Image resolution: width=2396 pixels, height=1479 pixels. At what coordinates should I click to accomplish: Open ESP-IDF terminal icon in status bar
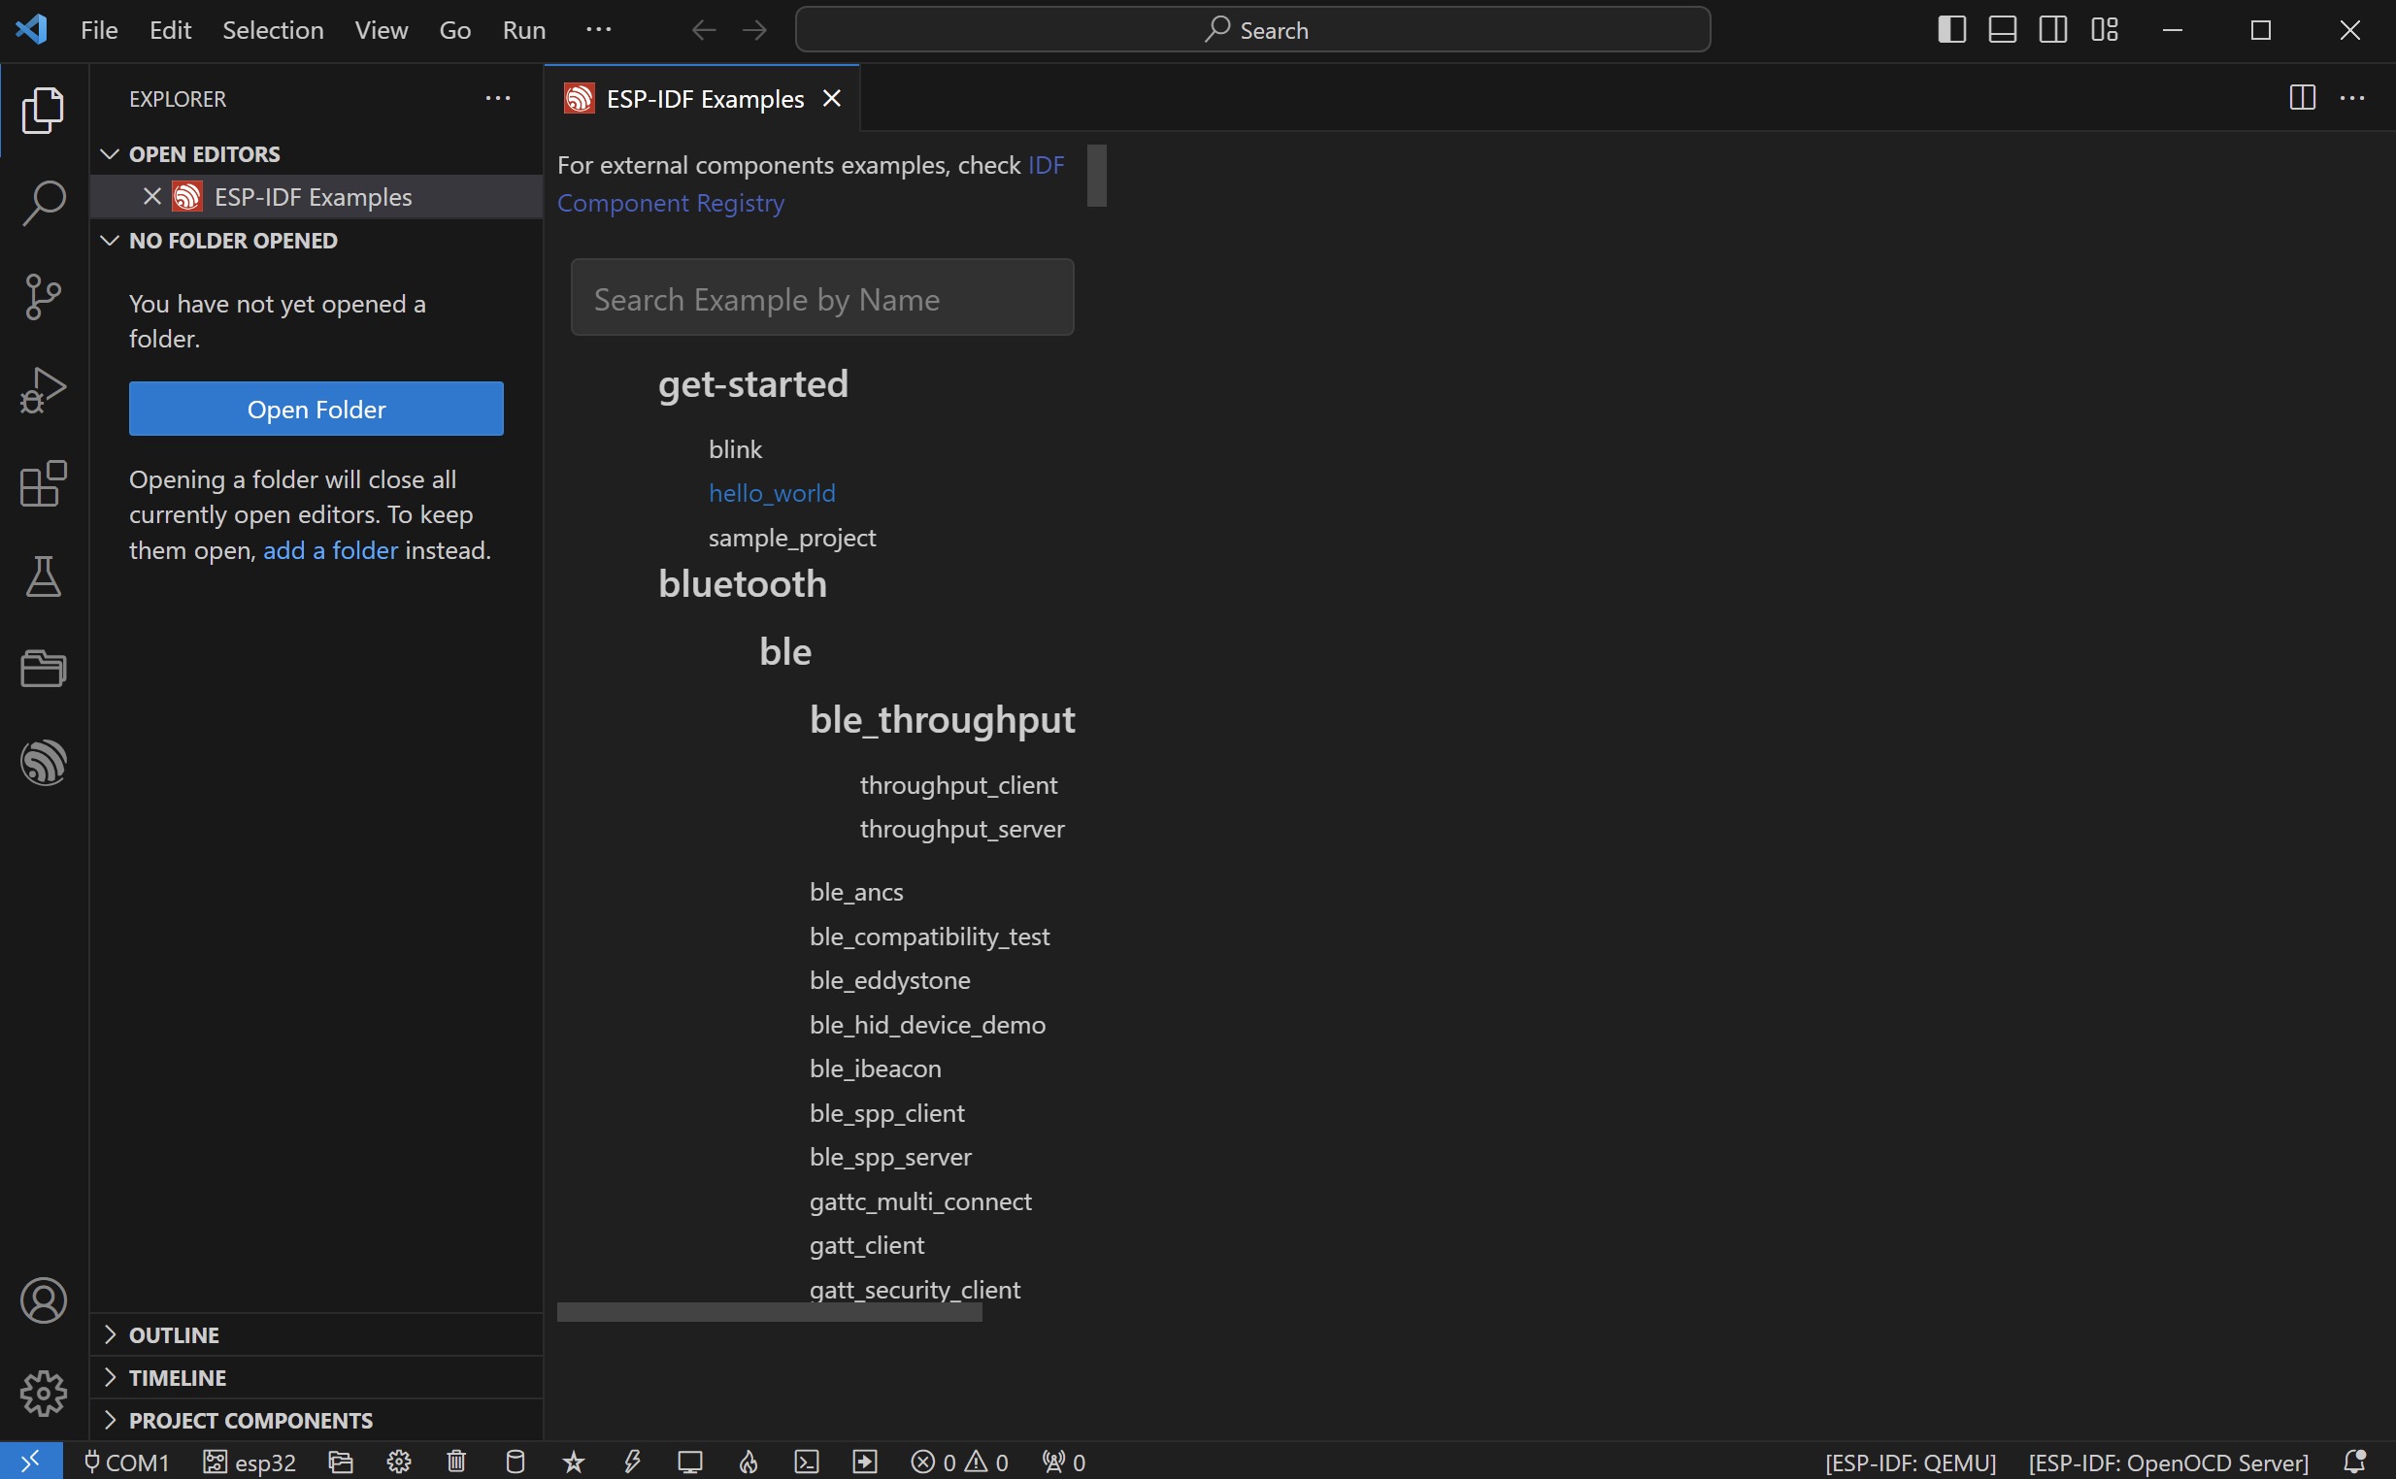[x=806, y=1462]
